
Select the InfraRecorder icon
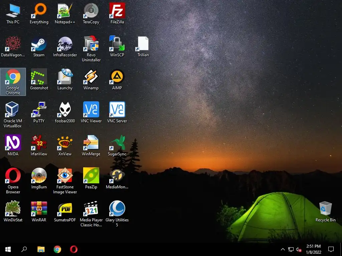[65, 46]
